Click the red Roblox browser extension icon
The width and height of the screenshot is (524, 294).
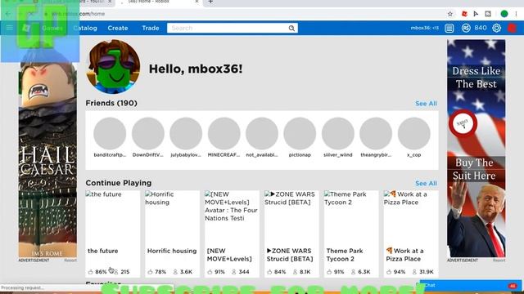tap(464, 14)
